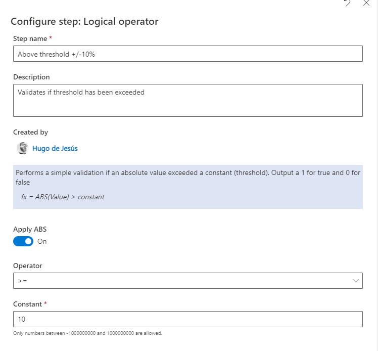
Task: Focus the Description text area
Action: click(187, 100)
